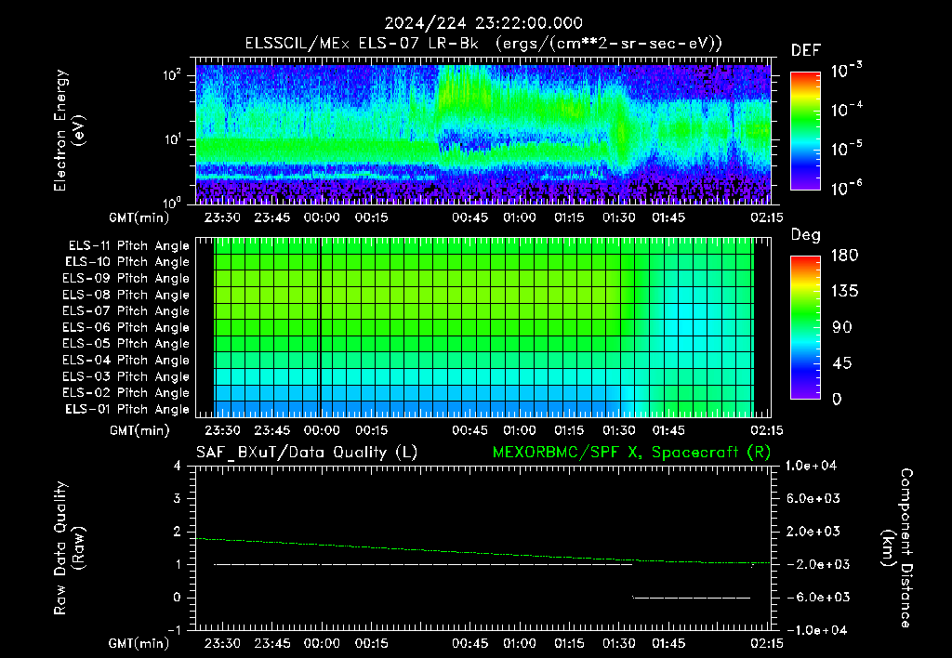The width and height of the screenshot is (952, 658).
Task: Click the 135 degree colorbar label
Action: pos(844,292)
